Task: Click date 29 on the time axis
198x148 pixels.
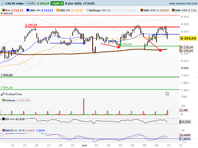Action: [72, 145]
